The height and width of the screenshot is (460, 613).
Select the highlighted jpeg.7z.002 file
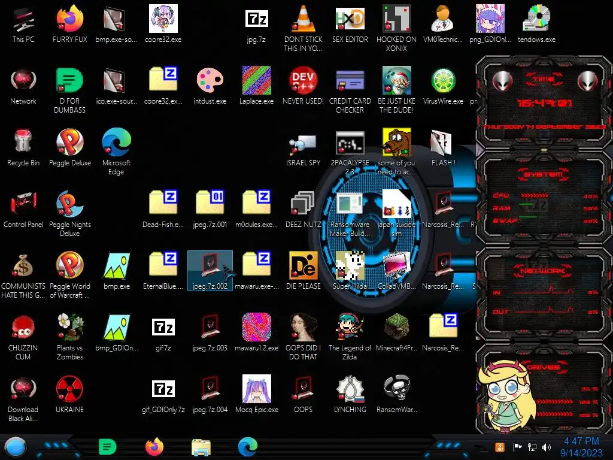click(x=210, y=271)
